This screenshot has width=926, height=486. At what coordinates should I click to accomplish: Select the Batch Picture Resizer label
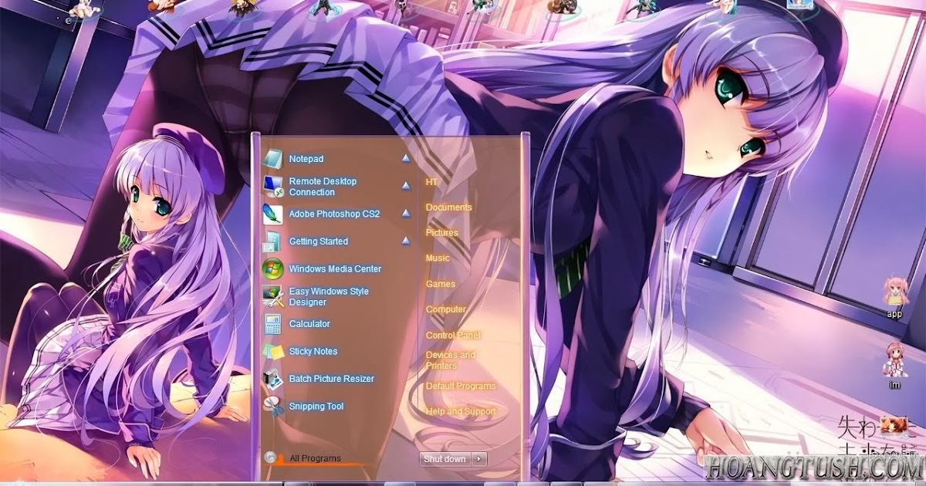[x=331, y=379]
